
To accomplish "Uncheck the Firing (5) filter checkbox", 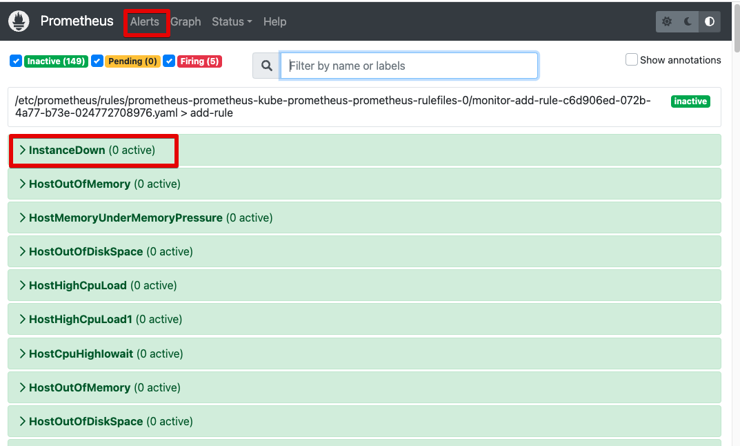I will click(169, 61).
